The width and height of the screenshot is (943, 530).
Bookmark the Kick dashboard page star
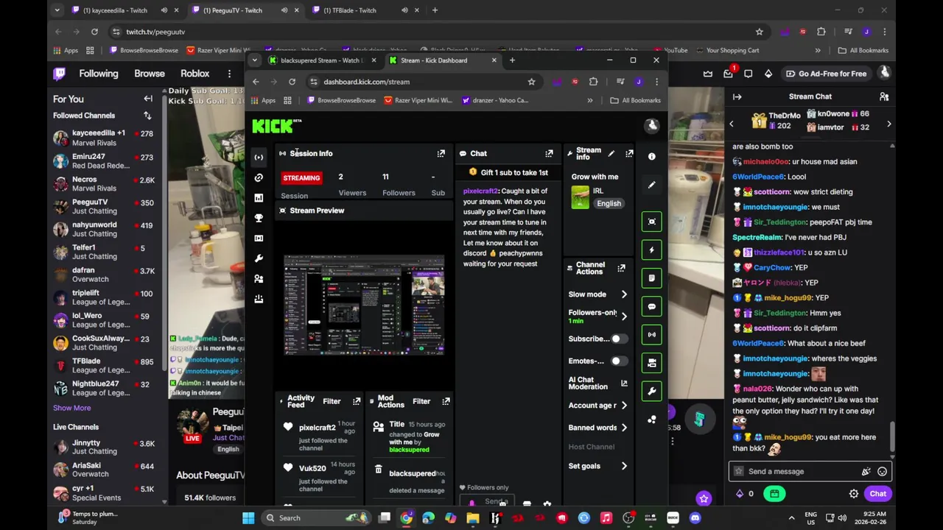pyautogui.click(x=531, y=82)
